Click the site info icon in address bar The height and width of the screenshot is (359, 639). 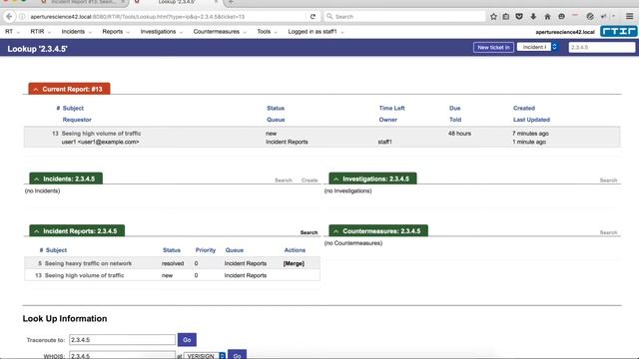pos(22,17)
